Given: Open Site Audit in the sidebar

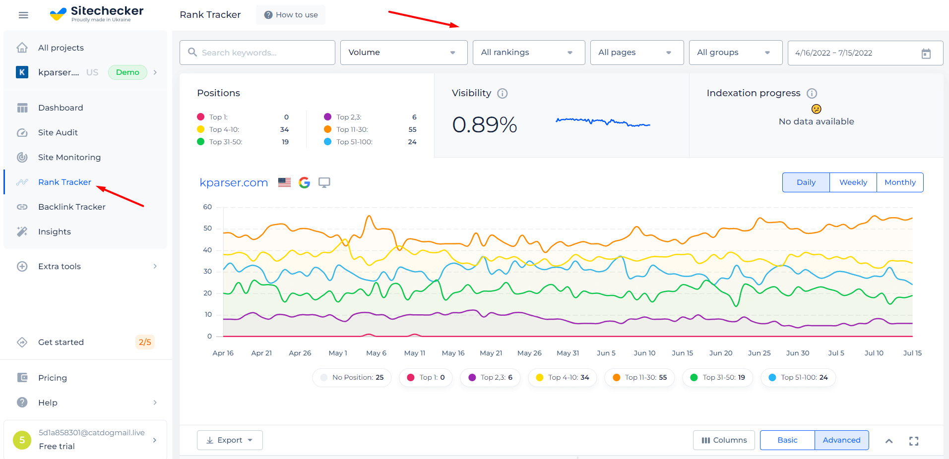Looking at the screenshot, I should coord(58,132).
